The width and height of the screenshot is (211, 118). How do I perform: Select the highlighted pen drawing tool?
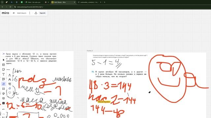(x=4, y=84)
